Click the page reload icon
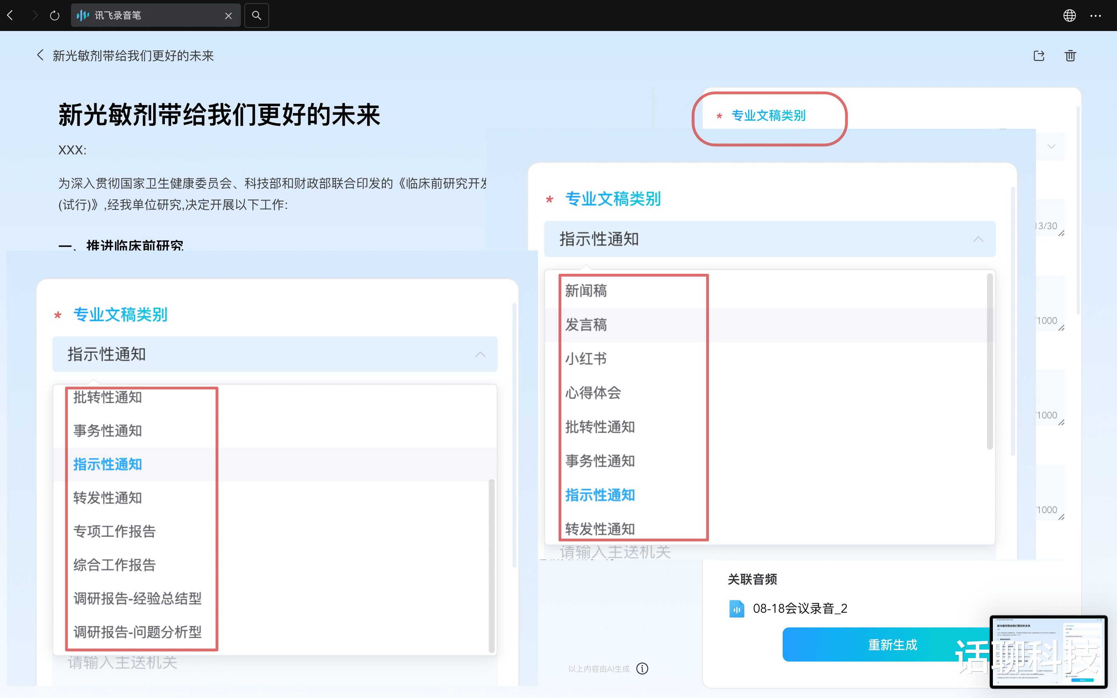1117x698 pixels. click(x=54, y=15)
